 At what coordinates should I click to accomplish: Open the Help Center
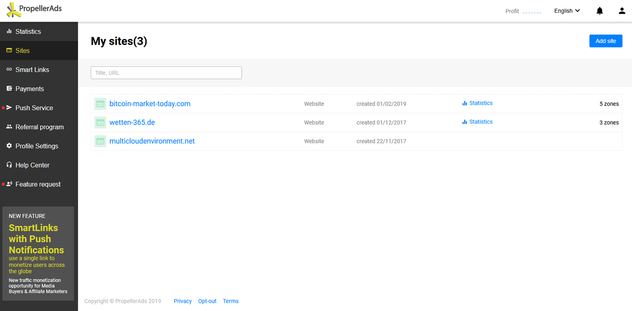[32, 165]
